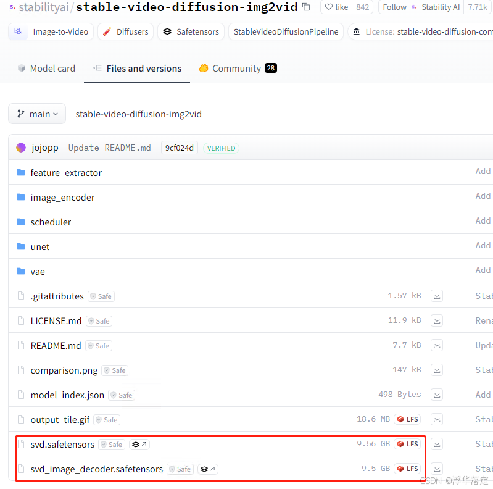The height and width of the screenshot is (489, 493).
Task: Select the Image-to-Video tag
Action: click(x=51, y=31)
